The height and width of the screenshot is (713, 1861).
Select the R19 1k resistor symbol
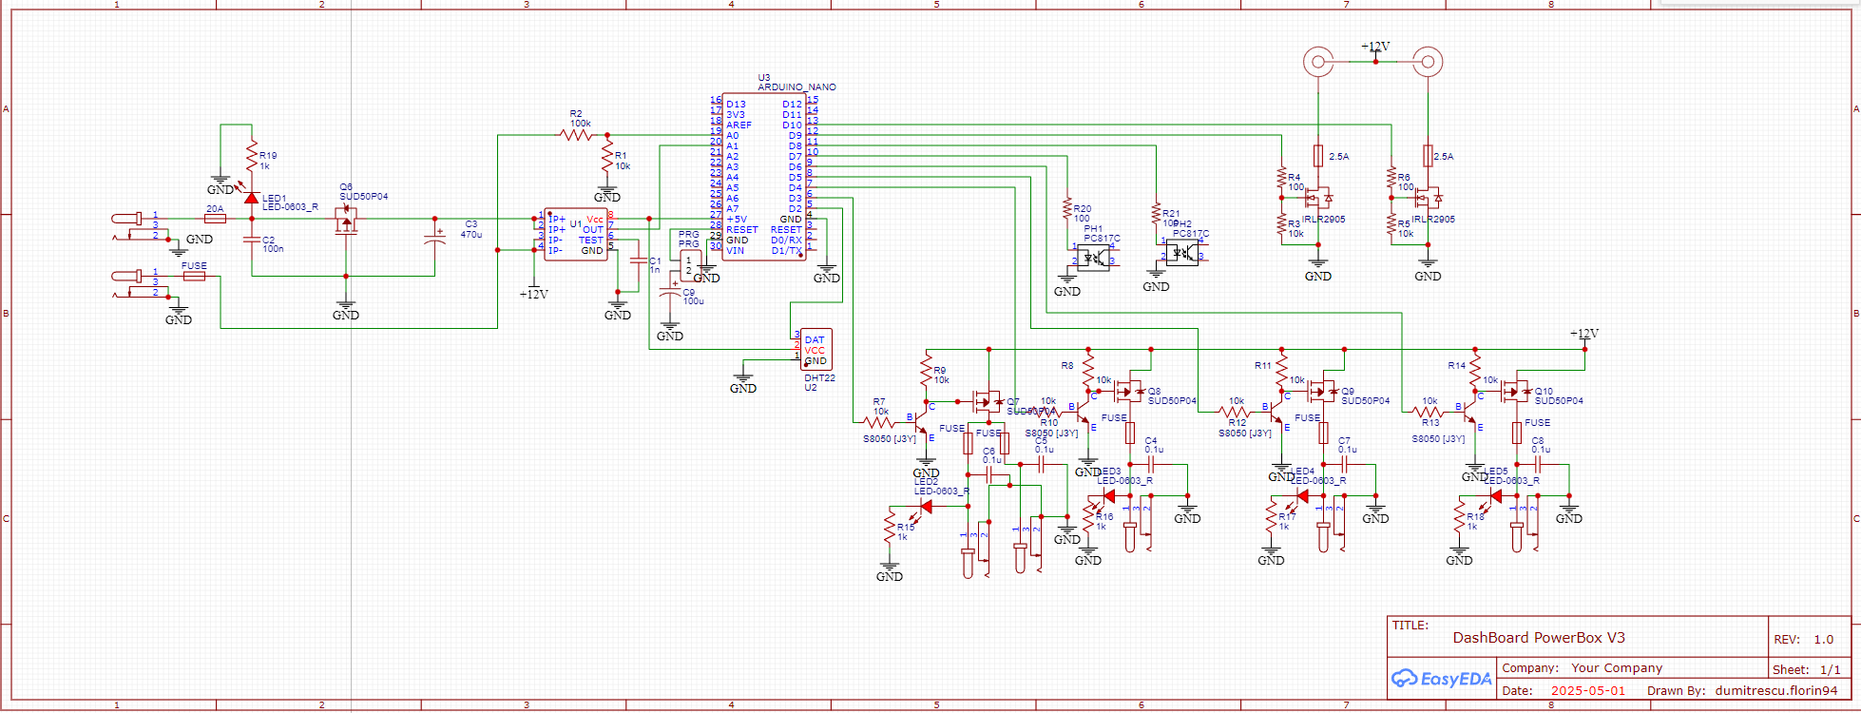[252, 156]
